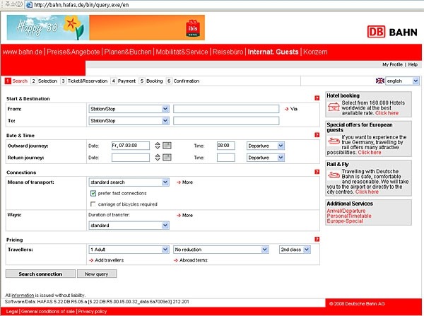Open Internat. Guests menu
Screen dimensions: 424x316
[273, 52]
